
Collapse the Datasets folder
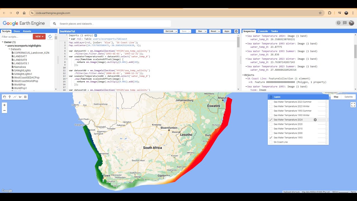[x=9, y=49]
